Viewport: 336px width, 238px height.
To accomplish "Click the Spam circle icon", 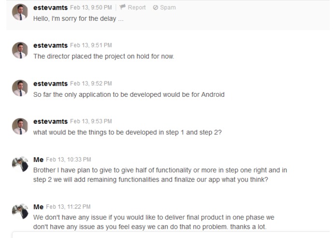I will pyautogui.click(x=155, y=8).
